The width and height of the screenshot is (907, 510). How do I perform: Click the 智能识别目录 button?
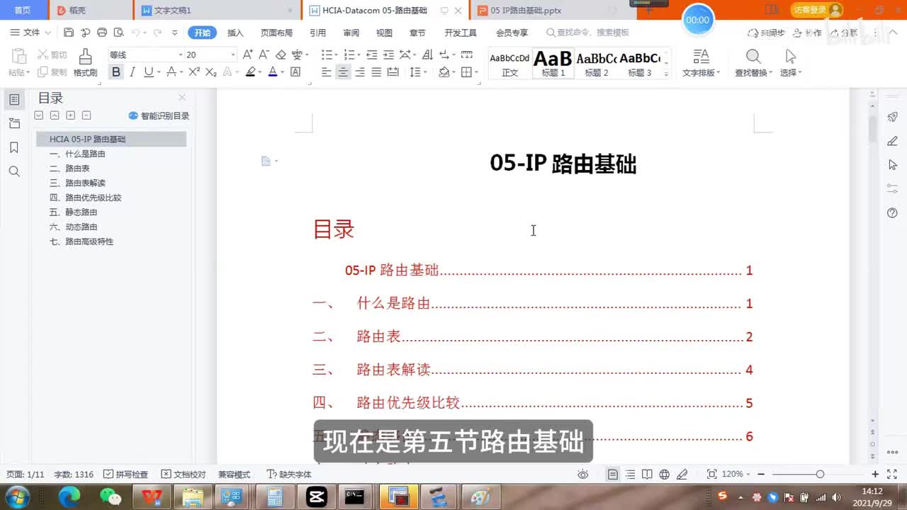click(x=159, y=115)
